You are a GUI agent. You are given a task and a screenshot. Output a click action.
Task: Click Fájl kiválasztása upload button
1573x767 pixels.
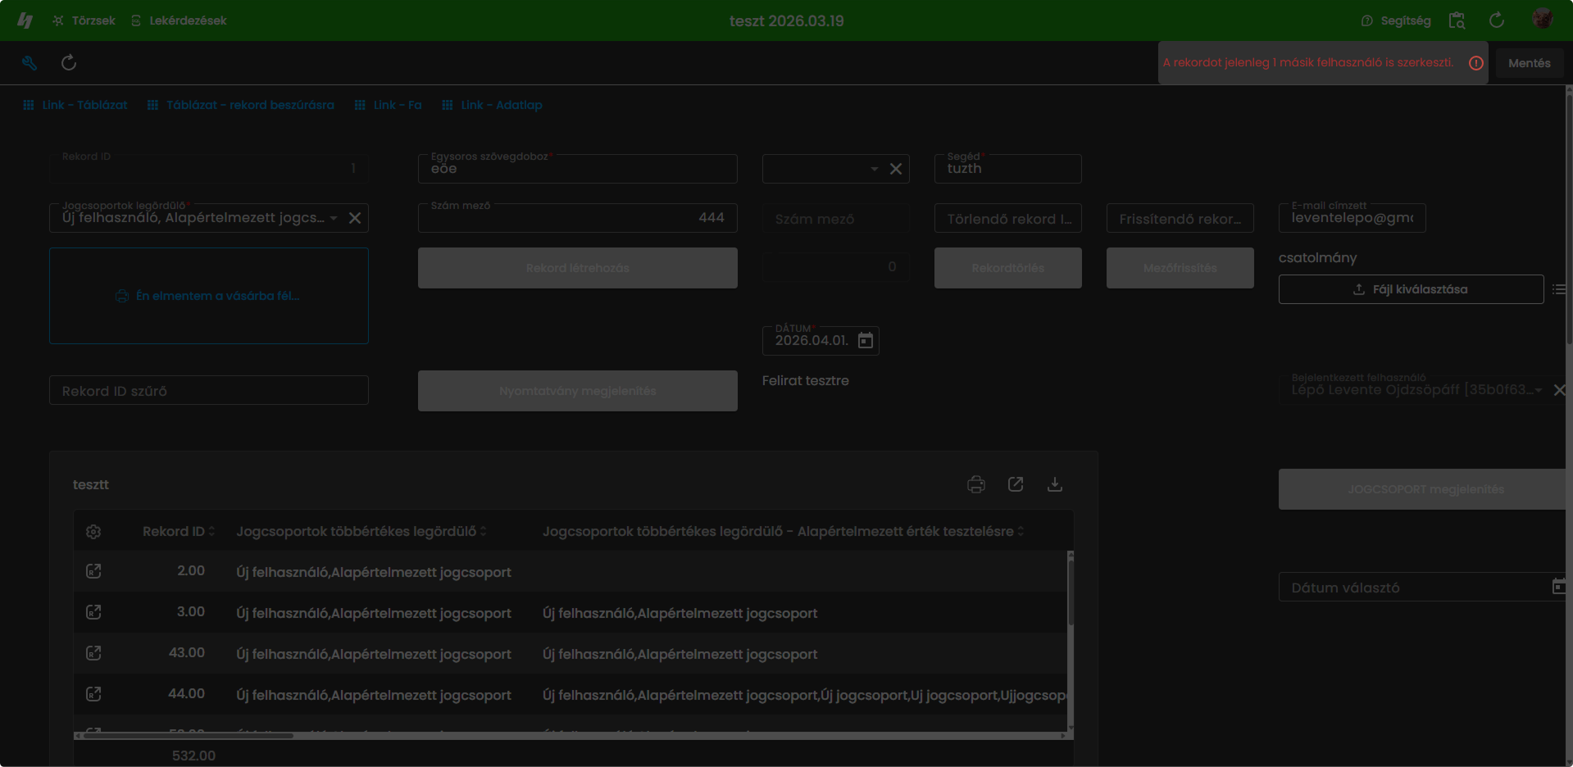[1411, 289]
